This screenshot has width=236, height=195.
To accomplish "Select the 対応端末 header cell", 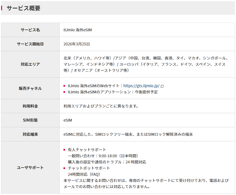I will point(30,134).
